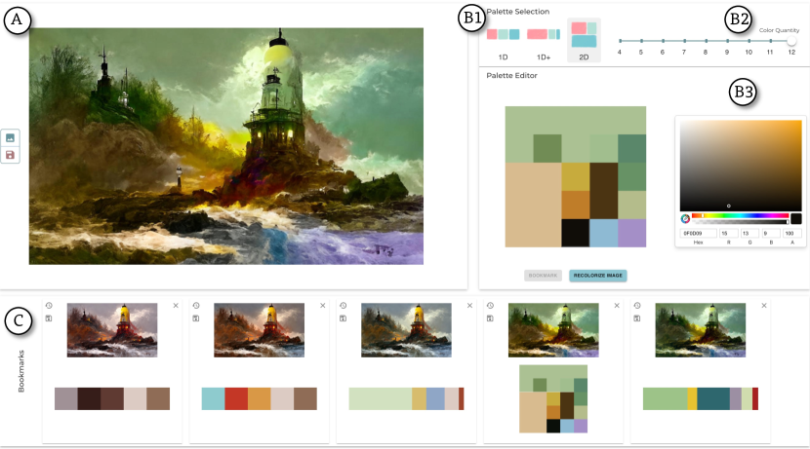This screenshot has width=810, height=449.
Task: Click inside the saturation-brightness gradient area
Action: (741, 166)
